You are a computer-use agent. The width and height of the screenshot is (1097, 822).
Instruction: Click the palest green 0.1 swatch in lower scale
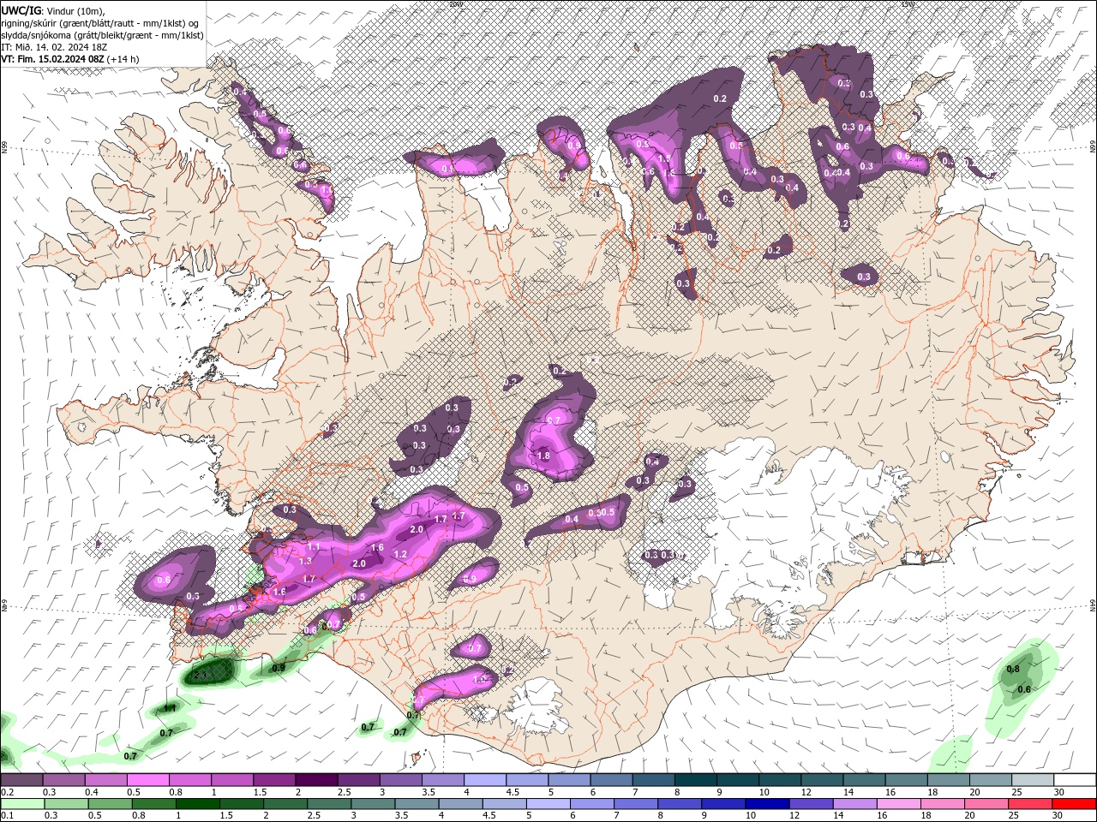[21, 804]
